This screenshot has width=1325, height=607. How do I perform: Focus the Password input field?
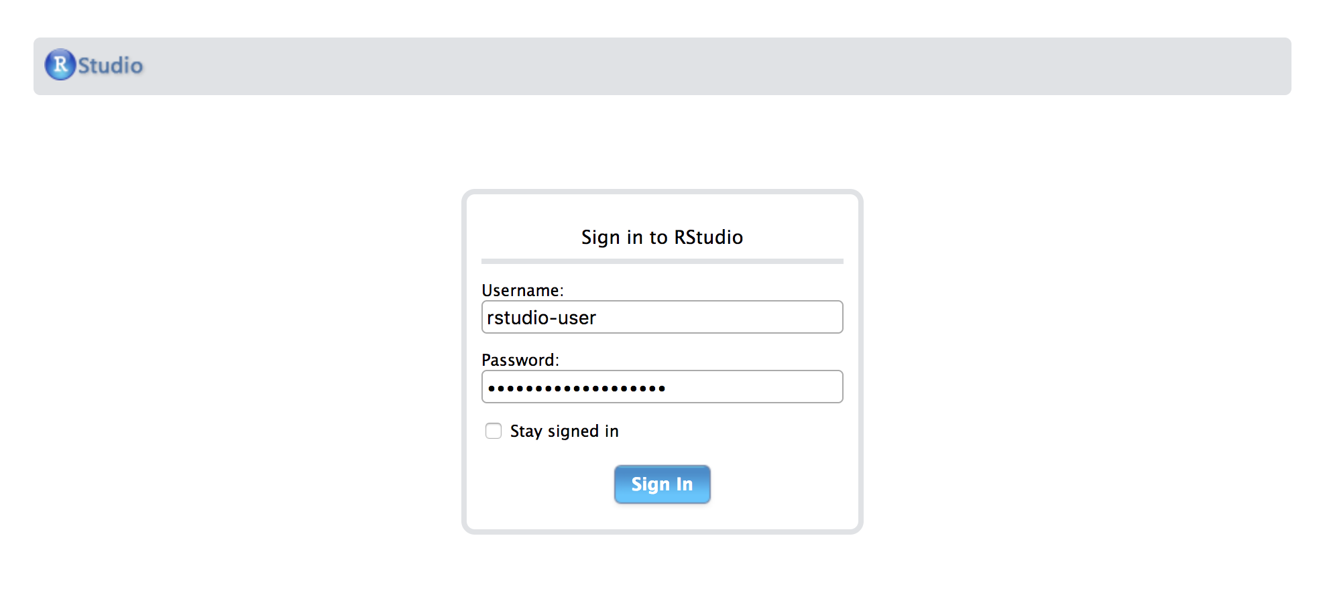751,387
